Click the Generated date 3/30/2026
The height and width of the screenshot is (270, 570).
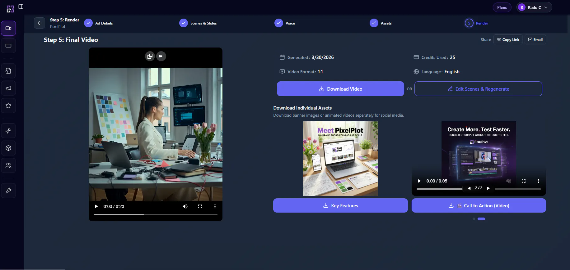tap(323, 57)
